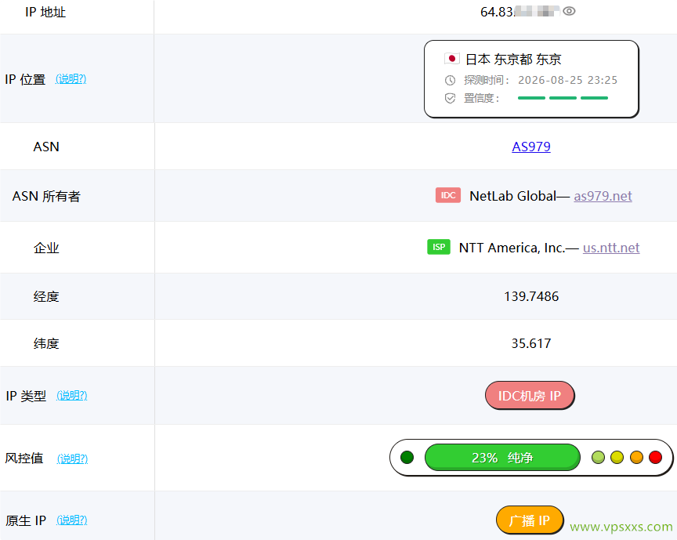The width and height of the screenshot is (677, 540).
Task: Click the red IDC badge
Action: click(x=447, y=195)
